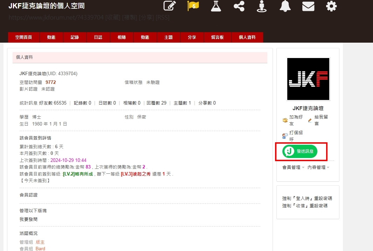
Task: Click the JKF捷克論壇 name under avatar
Action: pyautogui.click(x=308, y=108)
